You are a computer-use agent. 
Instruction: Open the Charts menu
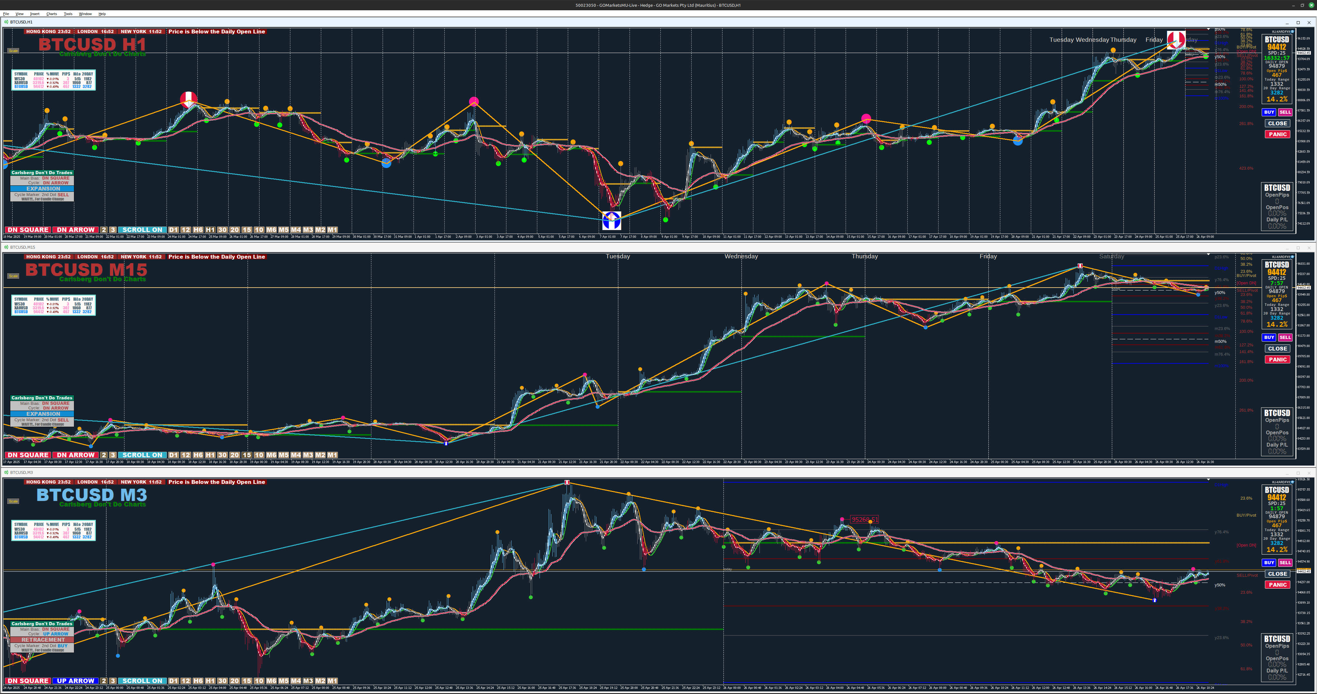52,14
